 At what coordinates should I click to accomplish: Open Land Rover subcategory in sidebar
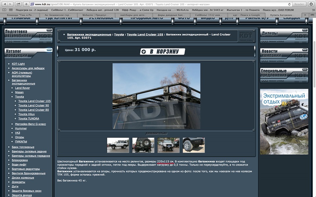[x=22, y=88]
